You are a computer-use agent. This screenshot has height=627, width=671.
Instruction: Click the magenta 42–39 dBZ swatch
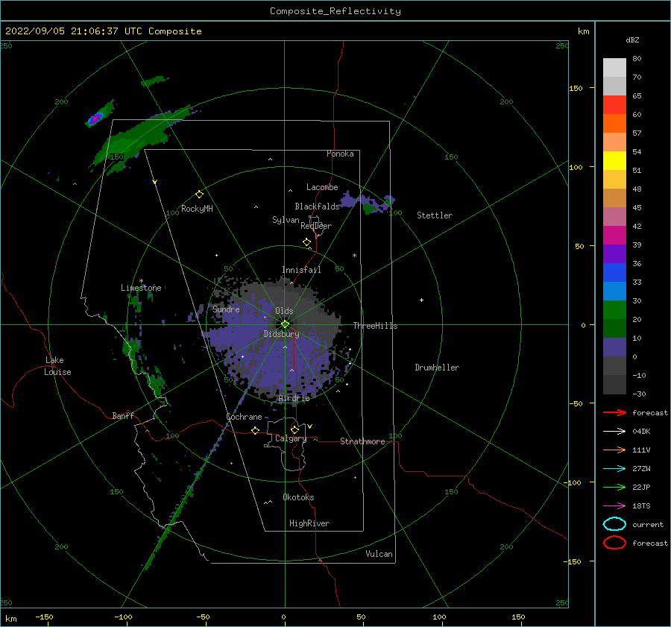(614, 236)
